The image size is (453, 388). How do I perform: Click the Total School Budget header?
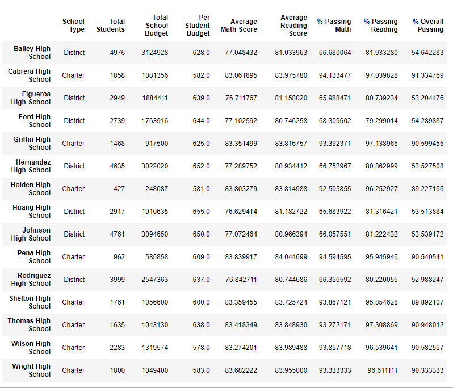[156, 26]
